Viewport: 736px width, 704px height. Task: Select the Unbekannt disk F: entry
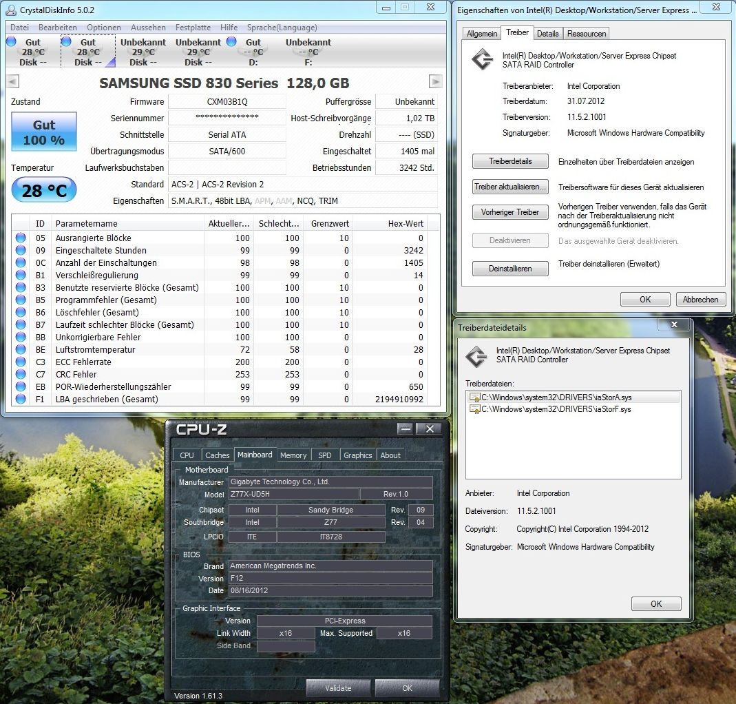click(308, 52)
